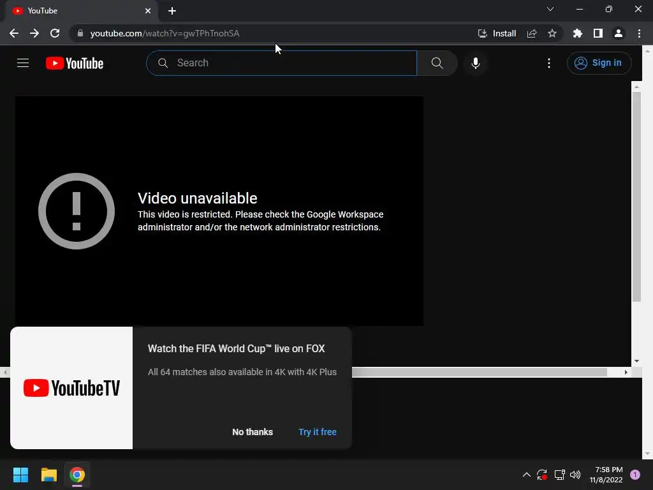This screenshot has height=490, width=653.
Task: Go back using browser back arrow
Action: [14, 33]
